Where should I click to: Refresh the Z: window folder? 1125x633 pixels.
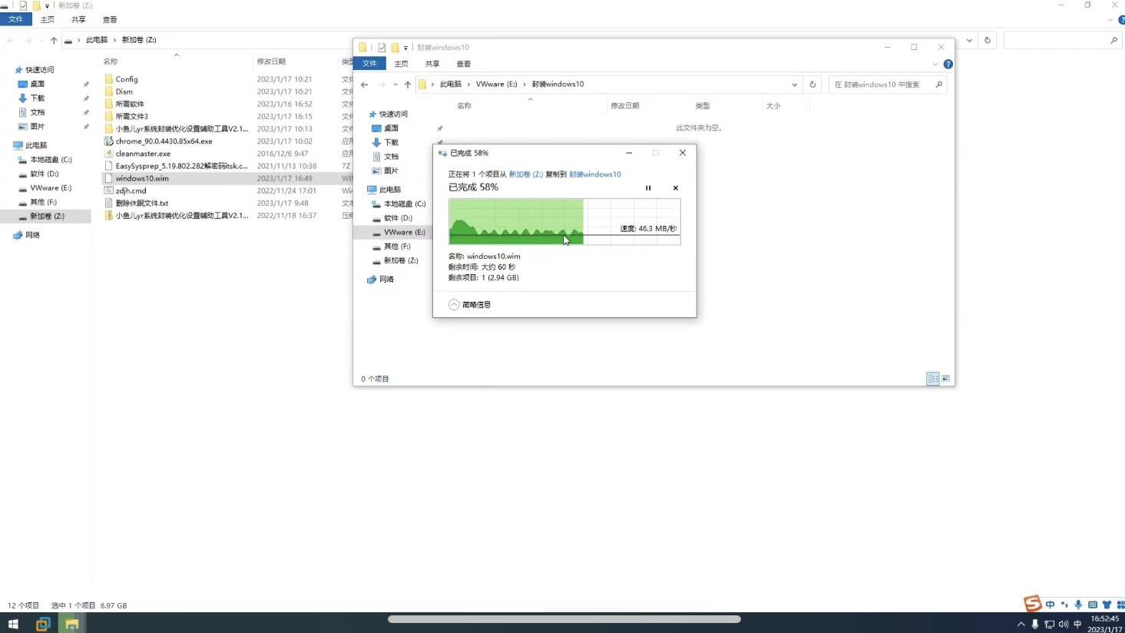click(988, 40)
